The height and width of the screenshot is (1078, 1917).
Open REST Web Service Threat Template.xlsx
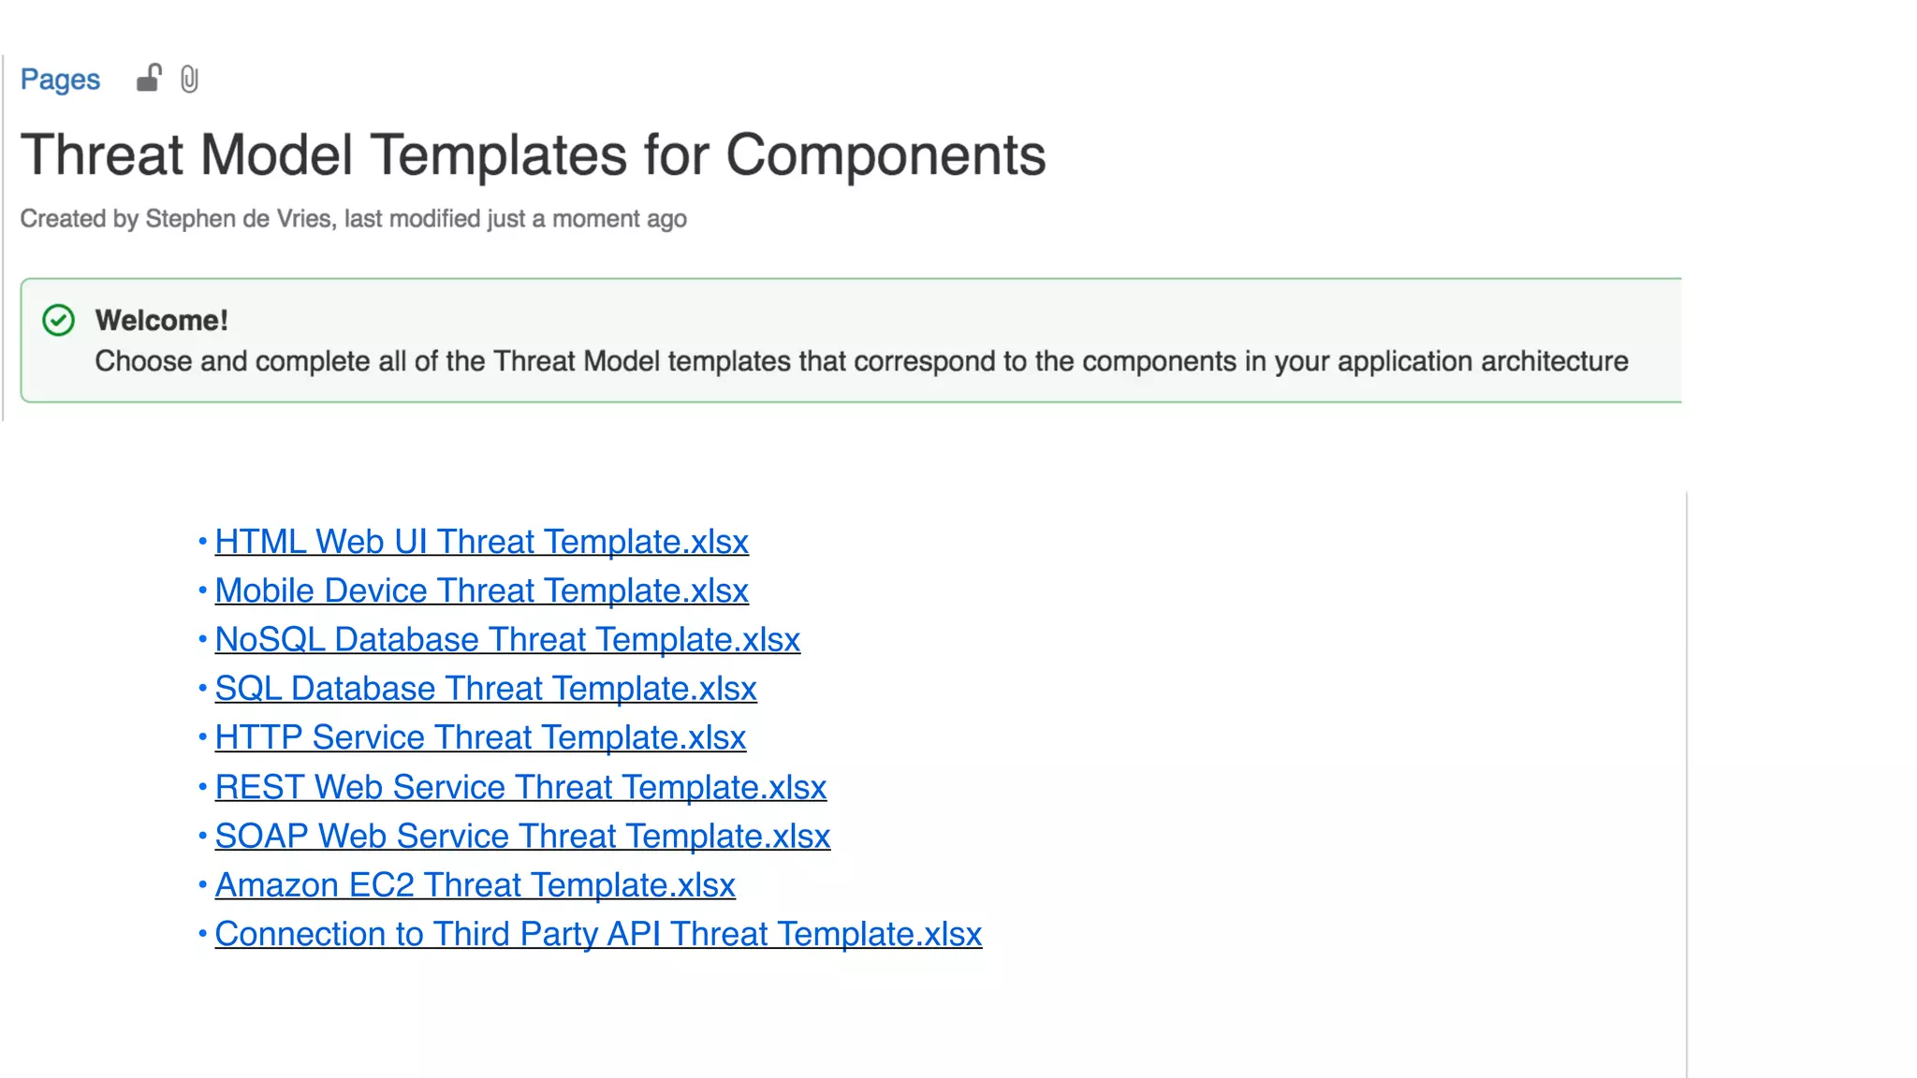click(x=520, y=787)
